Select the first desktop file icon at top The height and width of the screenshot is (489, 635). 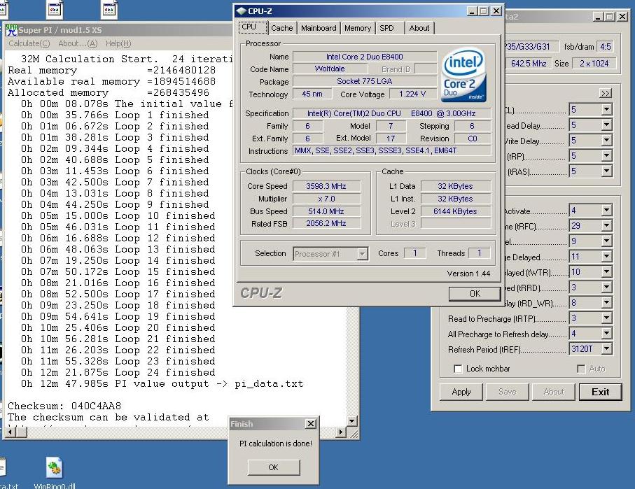point(55,10)
